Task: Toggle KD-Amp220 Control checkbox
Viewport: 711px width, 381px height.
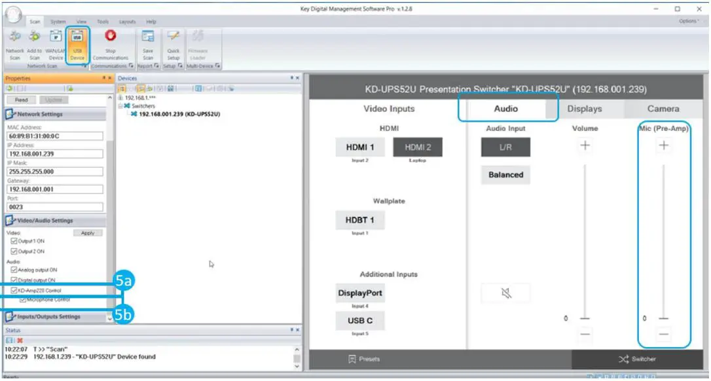Action: pos(14,290)
